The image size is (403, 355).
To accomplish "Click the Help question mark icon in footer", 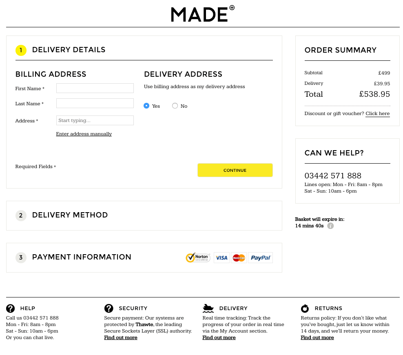I will click(11, 308).
